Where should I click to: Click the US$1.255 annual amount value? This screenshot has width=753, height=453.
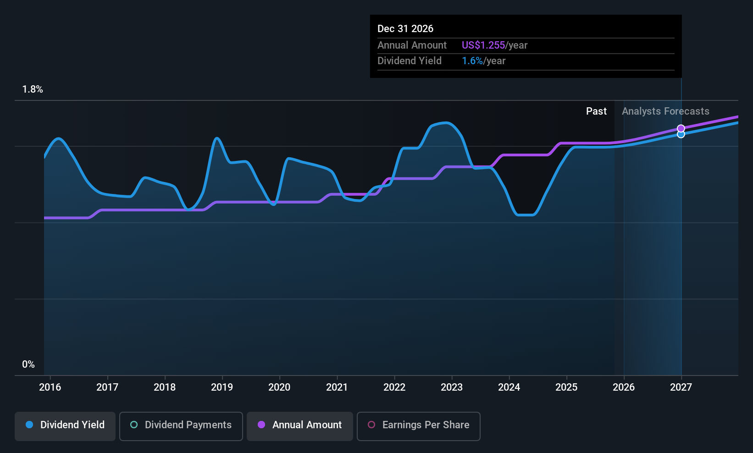pyautogui.click(x=483, y=45)
